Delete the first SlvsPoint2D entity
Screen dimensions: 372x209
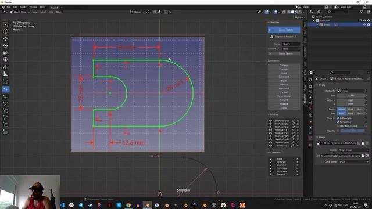(x=298, y=121)
